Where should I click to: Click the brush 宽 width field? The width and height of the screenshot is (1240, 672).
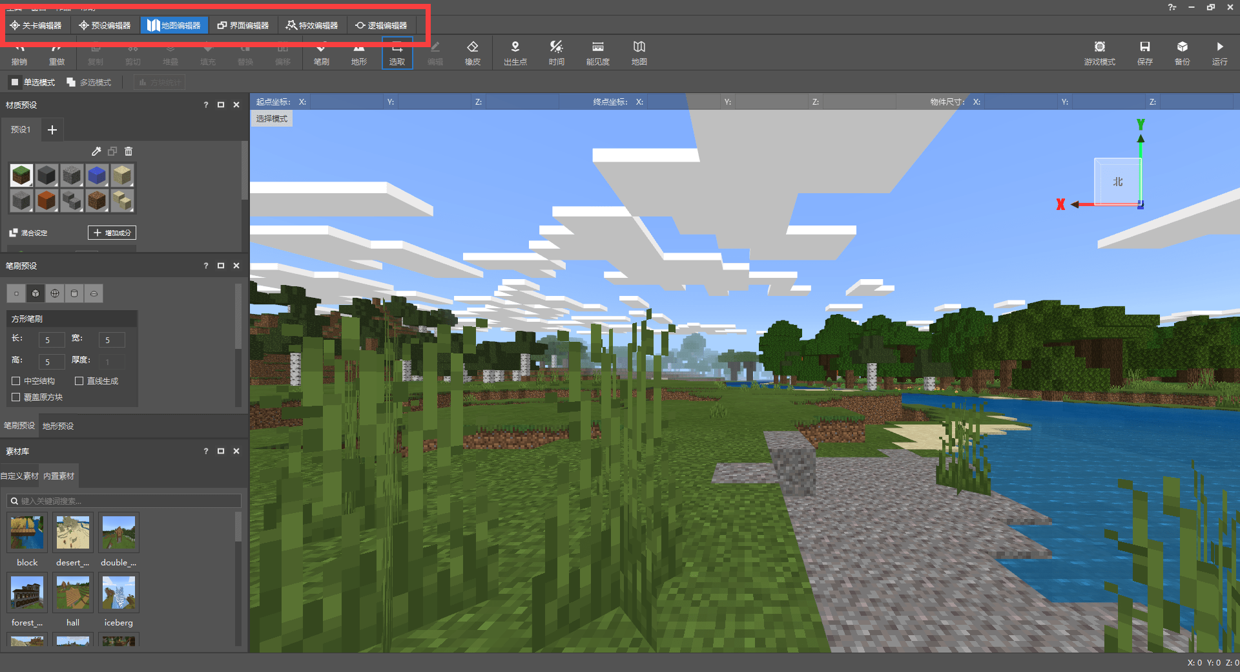click(x=112, y=340)
